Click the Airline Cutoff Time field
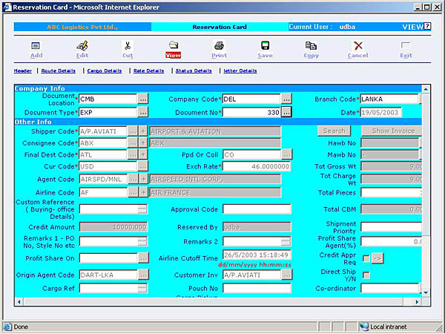This screenshot has width=445, height=334. [x=257, y=255]
